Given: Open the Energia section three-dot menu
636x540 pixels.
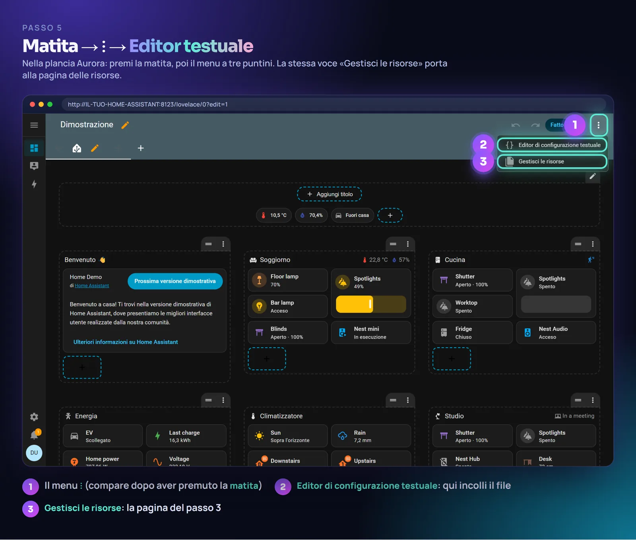Looking at the screenshot, I should pyautogui.click(x=223, y=400).
